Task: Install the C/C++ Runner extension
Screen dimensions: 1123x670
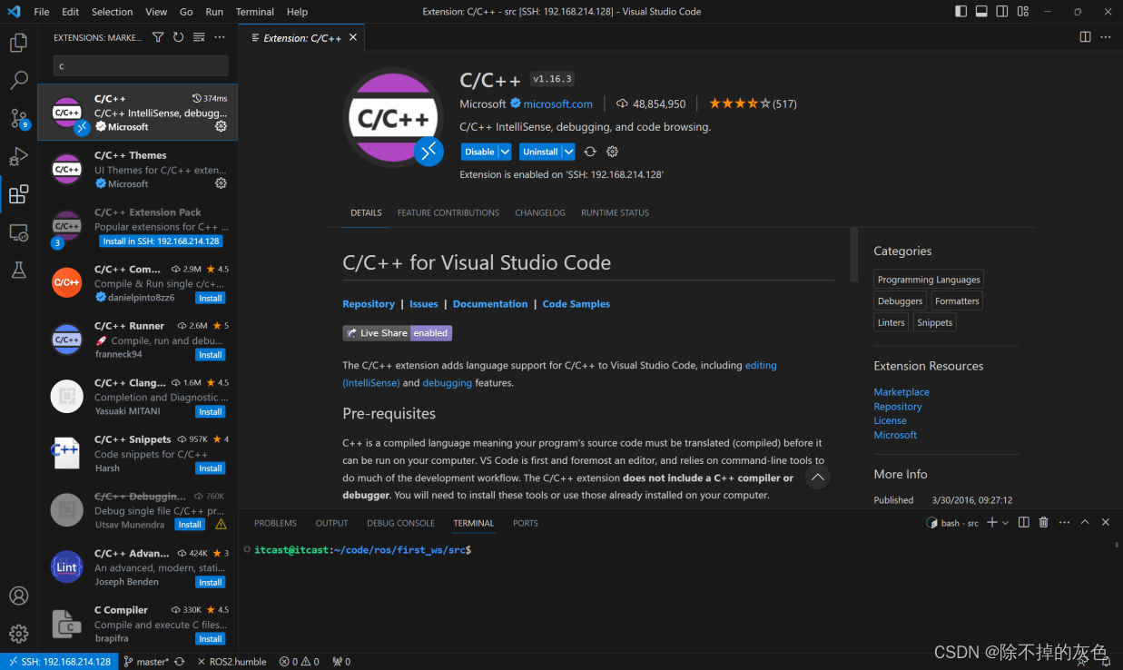Action: (x=210, y=354)
